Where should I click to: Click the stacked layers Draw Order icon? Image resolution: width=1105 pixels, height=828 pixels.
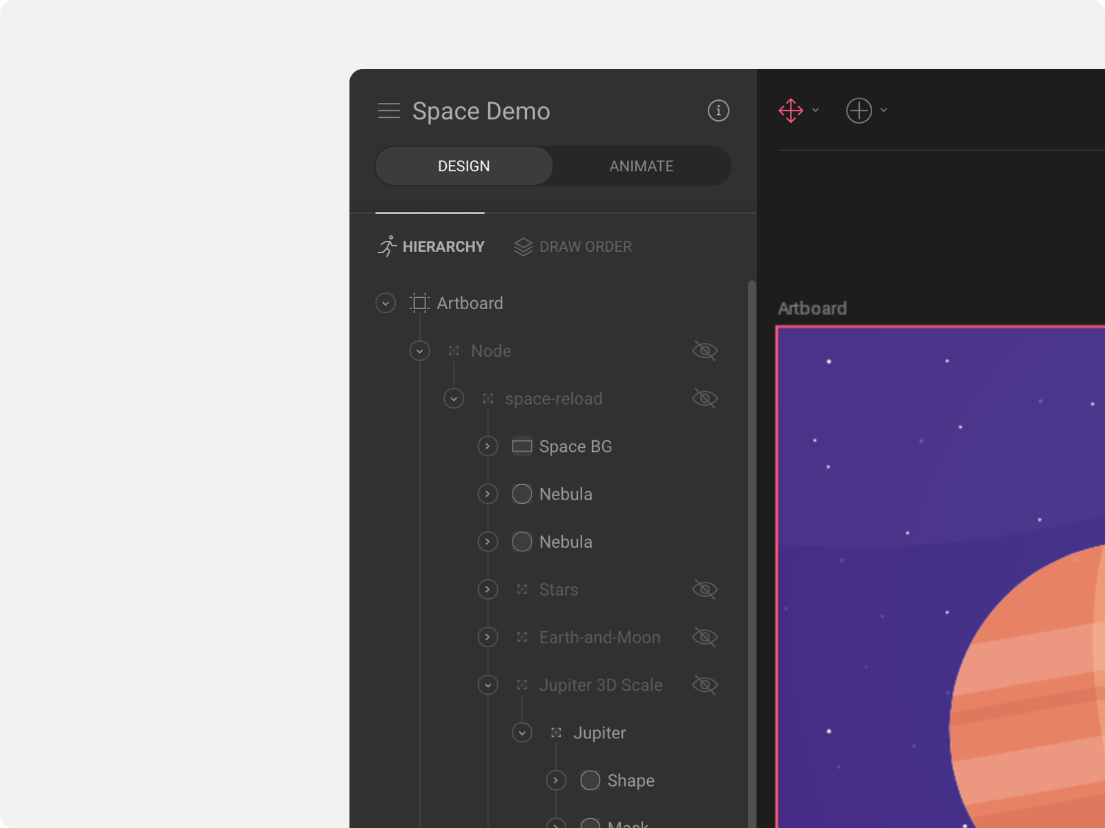coord(523,246)
